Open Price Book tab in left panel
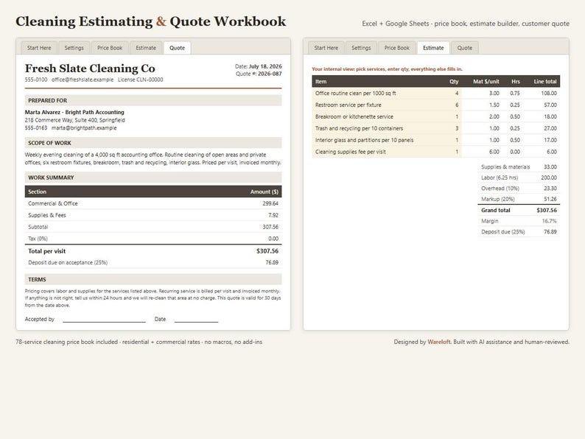The height and width of the screenshot is (439, 585). tap(110, 48)
